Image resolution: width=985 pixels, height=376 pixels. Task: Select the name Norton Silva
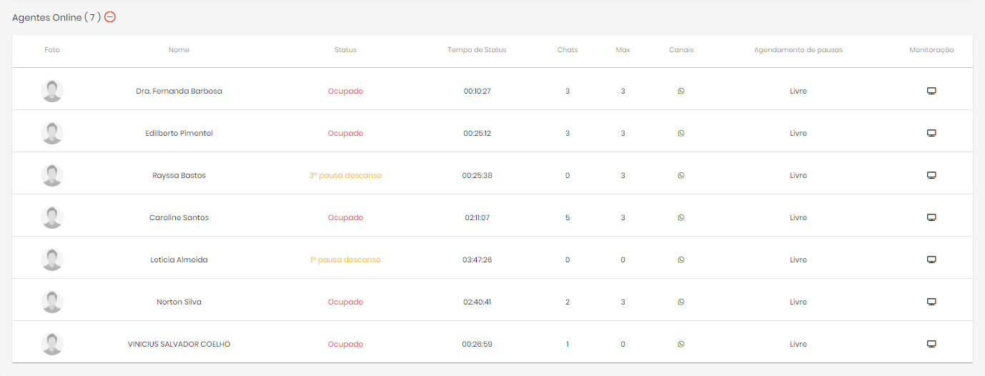[x=179, y=302]
